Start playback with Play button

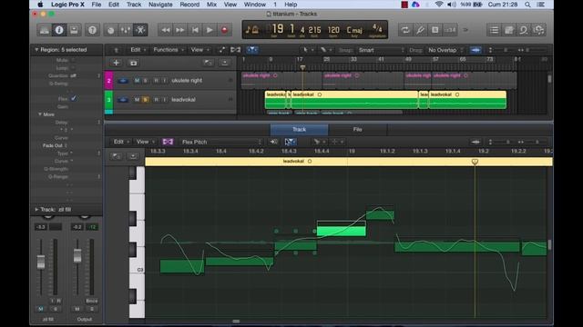(x=210, y=30)
